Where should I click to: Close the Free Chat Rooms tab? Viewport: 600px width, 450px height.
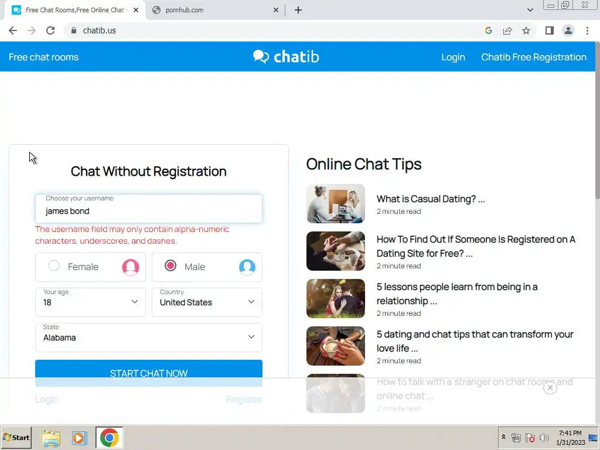pos(136,10)
